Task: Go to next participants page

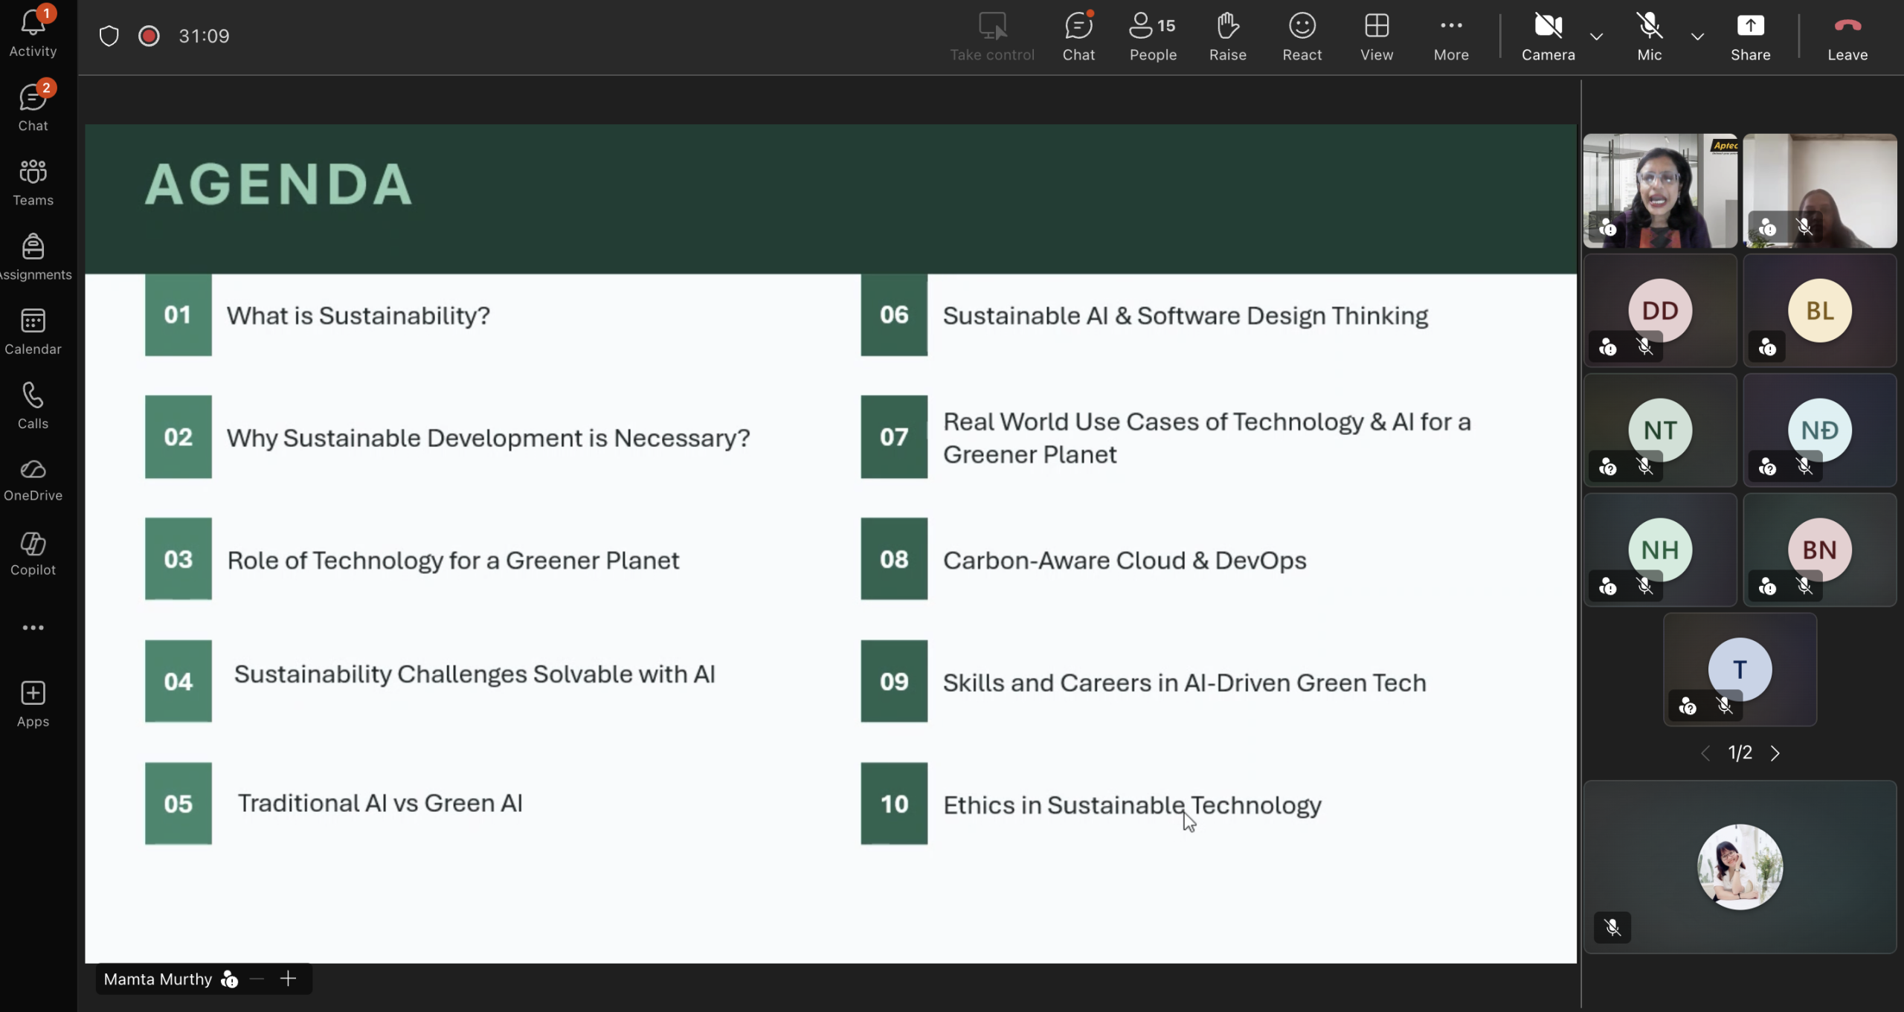Action: [x=1775, y=753]
